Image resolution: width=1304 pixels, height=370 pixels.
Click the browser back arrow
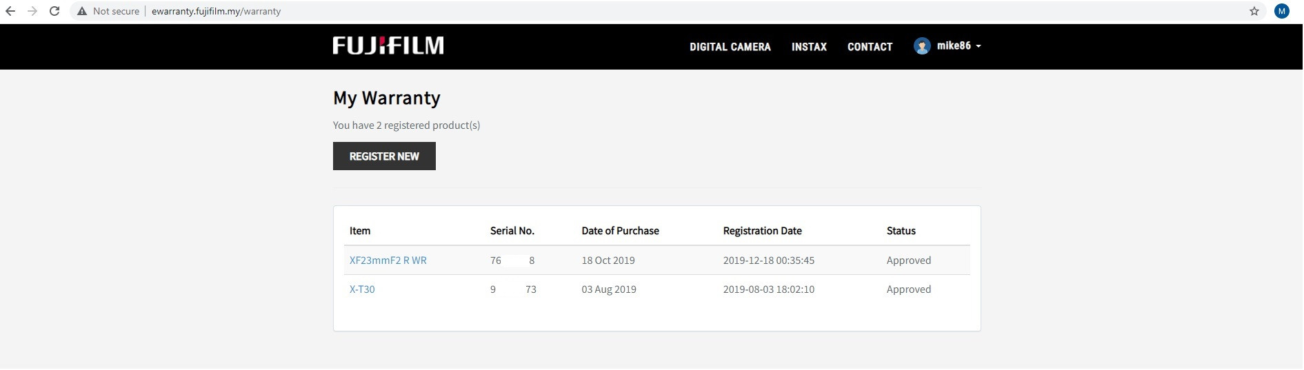coord(10,11)
